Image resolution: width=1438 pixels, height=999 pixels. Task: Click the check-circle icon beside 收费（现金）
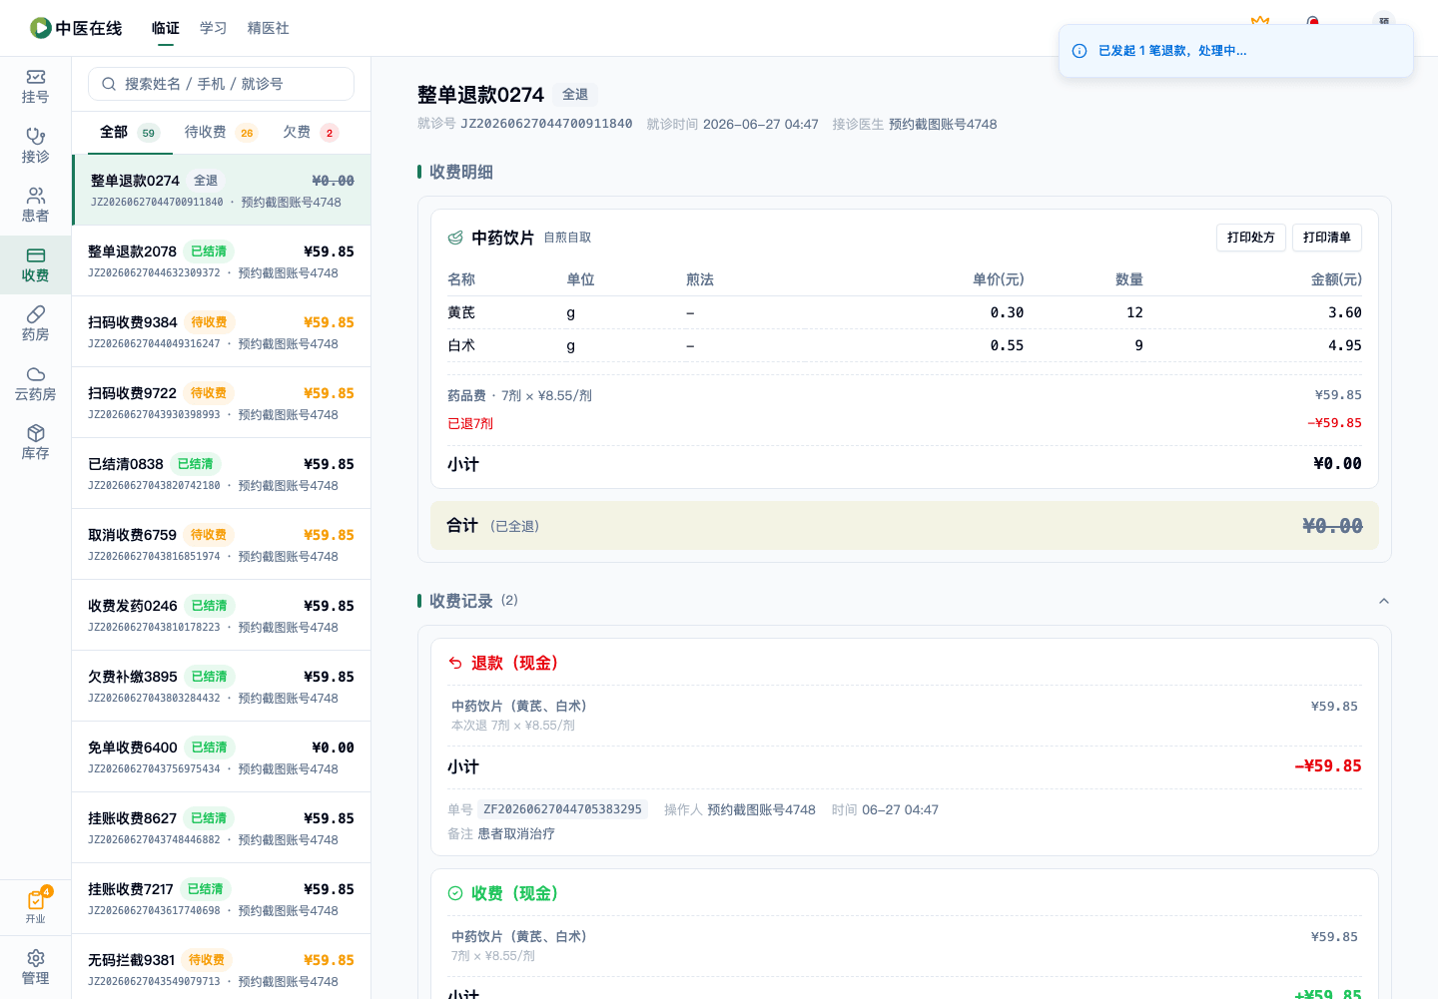tap(455, 893)
